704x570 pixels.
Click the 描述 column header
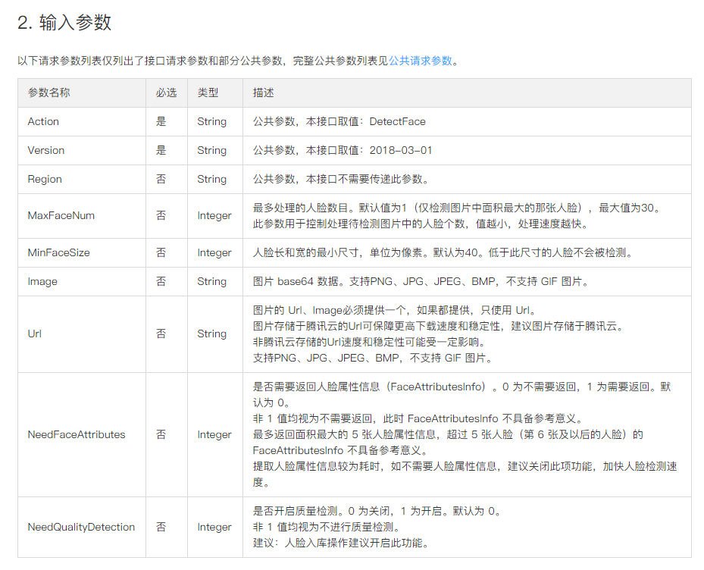[264, 92]
